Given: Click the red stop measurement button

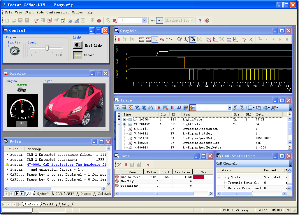Looking at the screenshot, I should pyautogui.click(x=99, y=20).
